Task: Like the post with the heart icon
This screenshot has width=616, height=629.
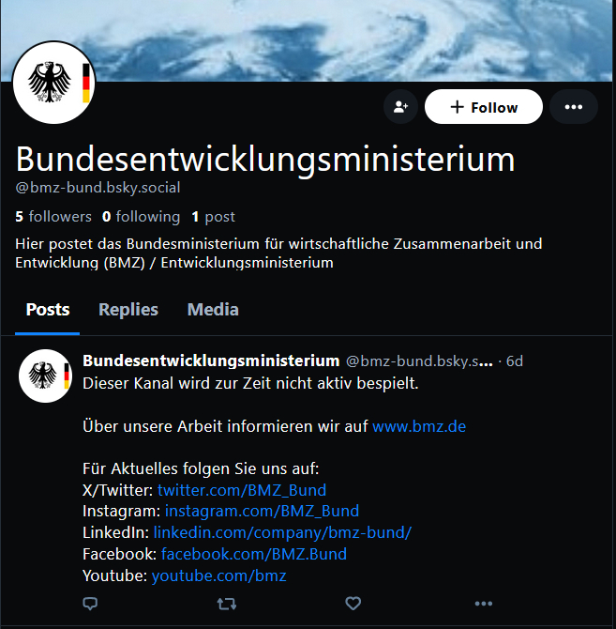Action: [353, 604]
